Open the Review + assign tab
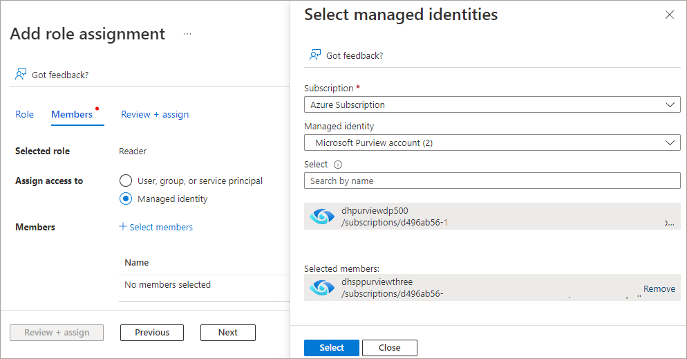The height and width of the screenshot is (359, 687). (155, 114)
